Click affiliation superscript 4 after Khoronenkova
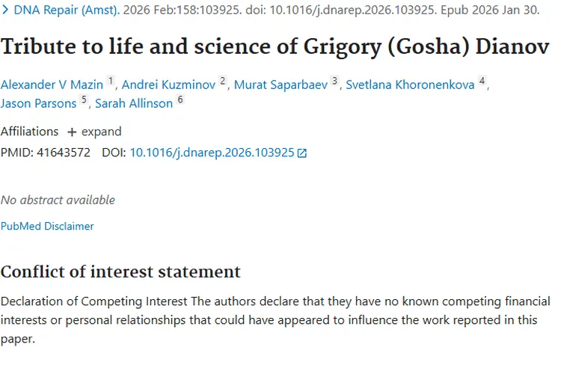This screenshot has height=374, width=561. 482,81
